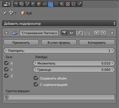The height and width of the screenshot is (108, 119).
Task: Open the Добавить модификатор dropdown
Action: (x=59, y=23)
